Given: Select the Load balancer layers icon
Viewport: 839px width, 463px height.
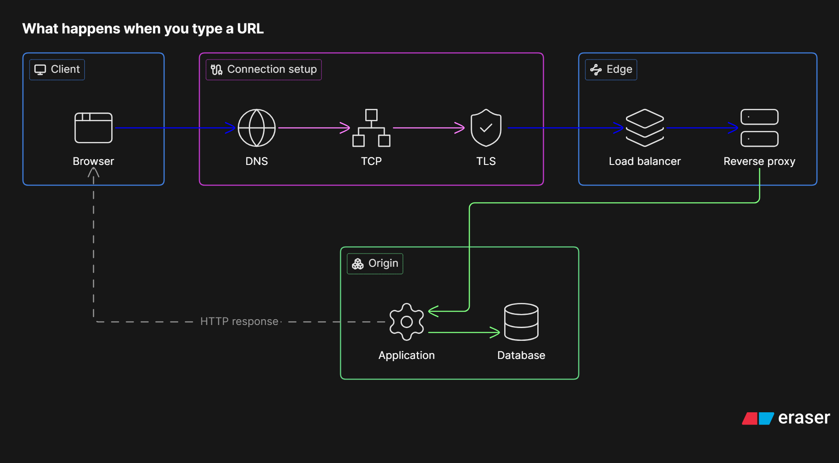Looking at the screenshot, I should pyautogui.click(x=645, y=128).
